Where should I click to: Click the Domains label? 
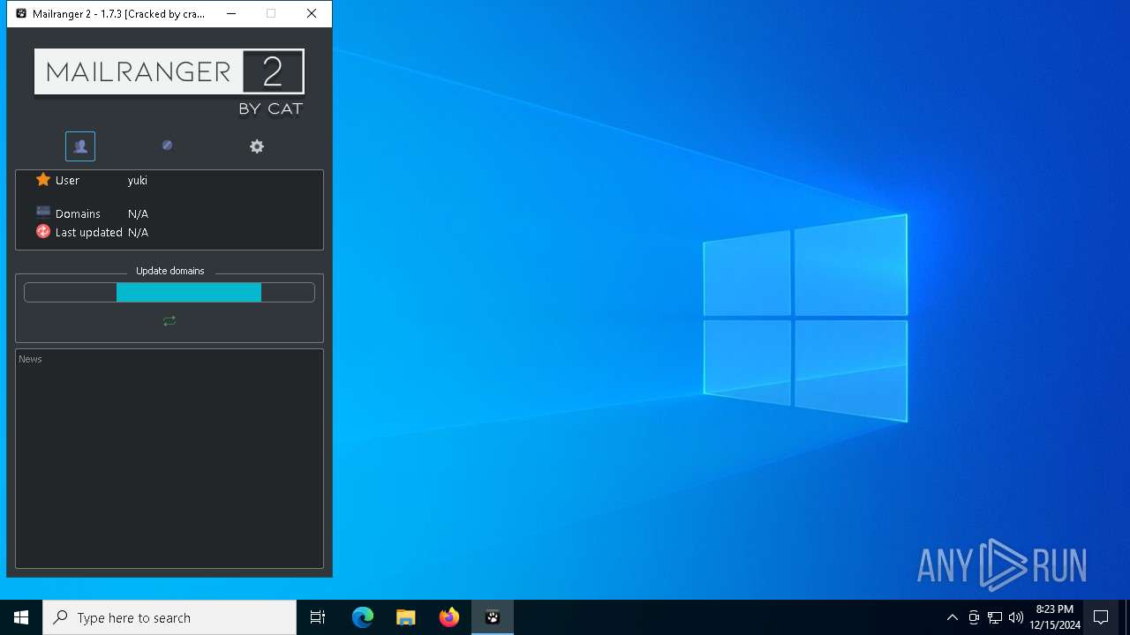coord(78,213)
